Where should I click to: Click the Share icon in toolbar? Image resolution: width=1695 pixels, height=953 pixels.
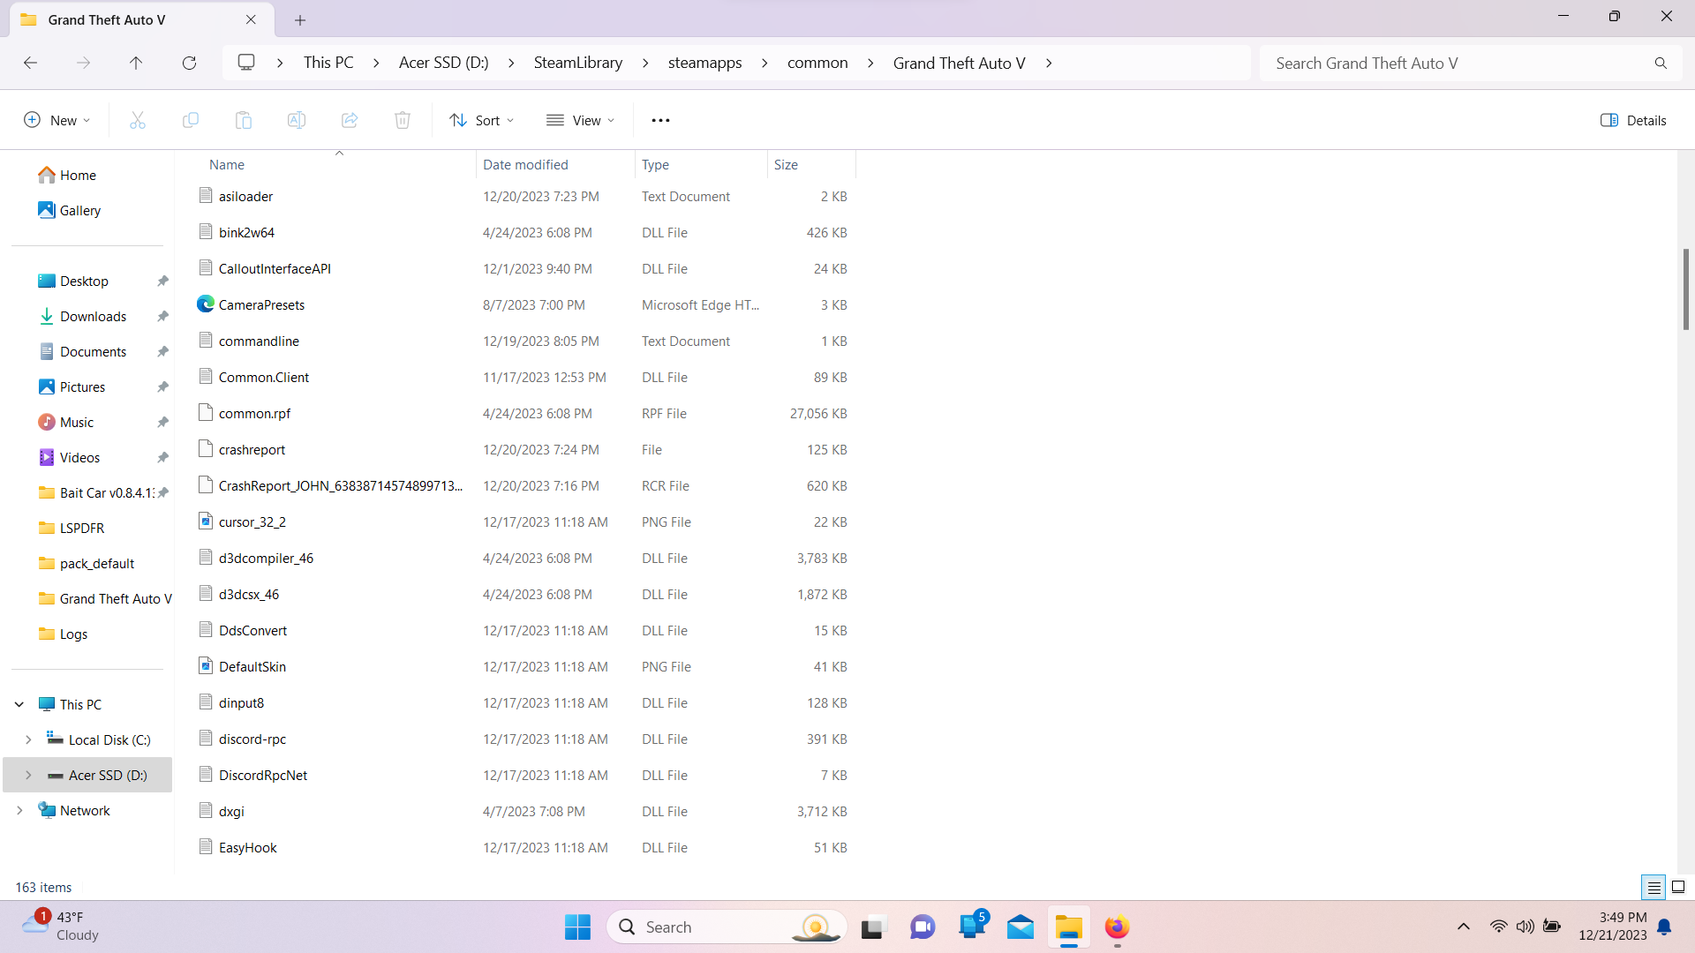[350, 120]
